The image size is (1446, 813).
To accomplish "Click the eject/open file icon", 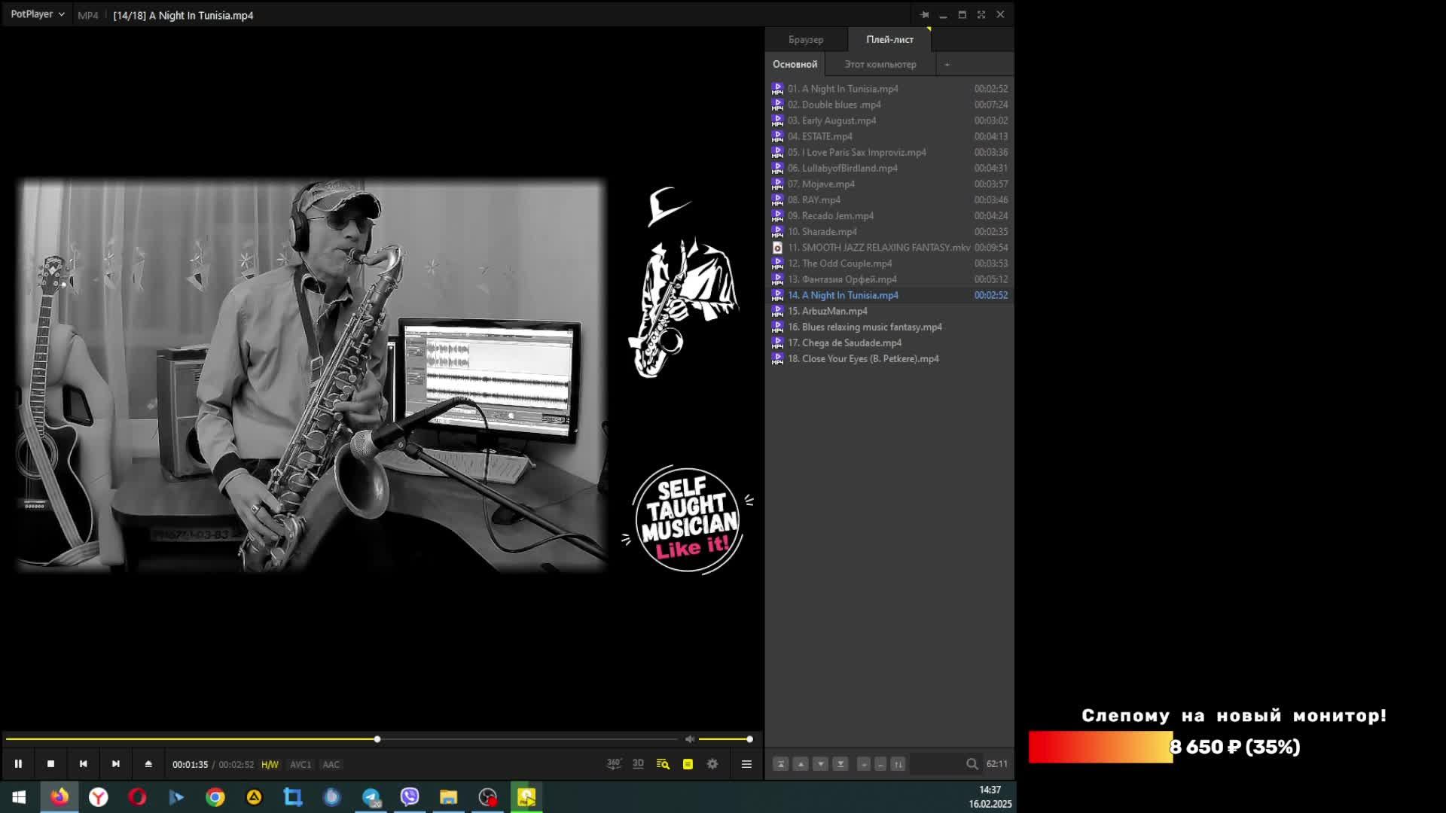I will [148, 764].
